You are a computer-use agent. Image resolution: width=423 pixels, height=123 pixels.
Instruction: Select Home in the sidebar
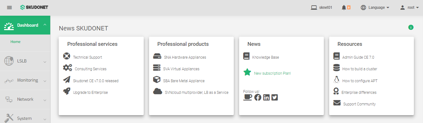tap(16, 41)
